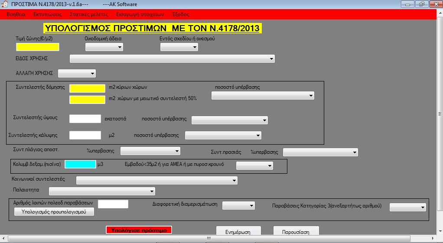Screen dimensions: 443x243
Task: Click the app icon in title bar
Action: click(5, 4)
